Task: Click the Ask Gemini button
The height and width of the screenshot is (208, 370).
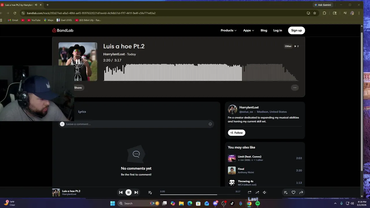Action: tap(323, 5)
